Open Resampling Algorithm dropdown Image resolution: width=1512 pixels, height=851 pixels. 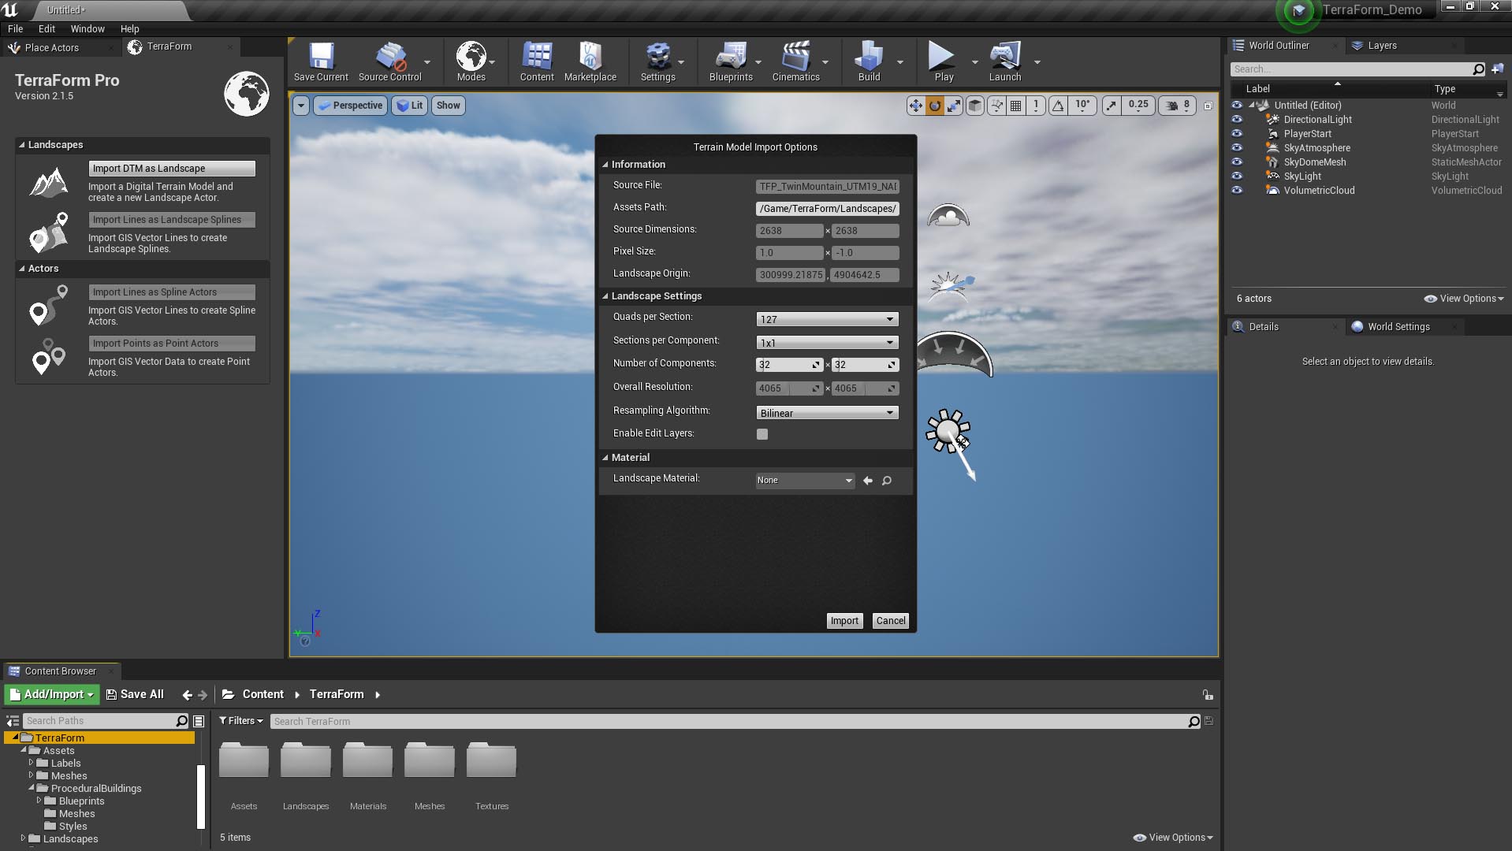tap(827, 413)
